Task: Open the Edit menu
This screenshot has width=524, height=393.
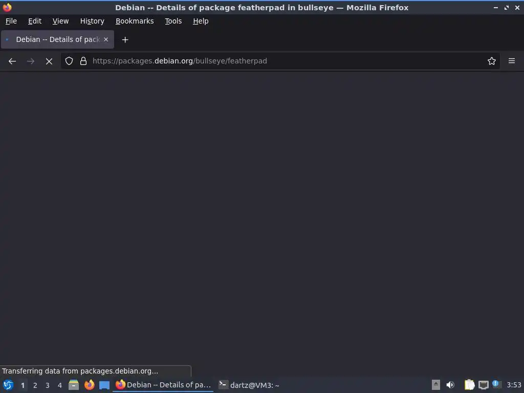Action: (x=35, y=21)
